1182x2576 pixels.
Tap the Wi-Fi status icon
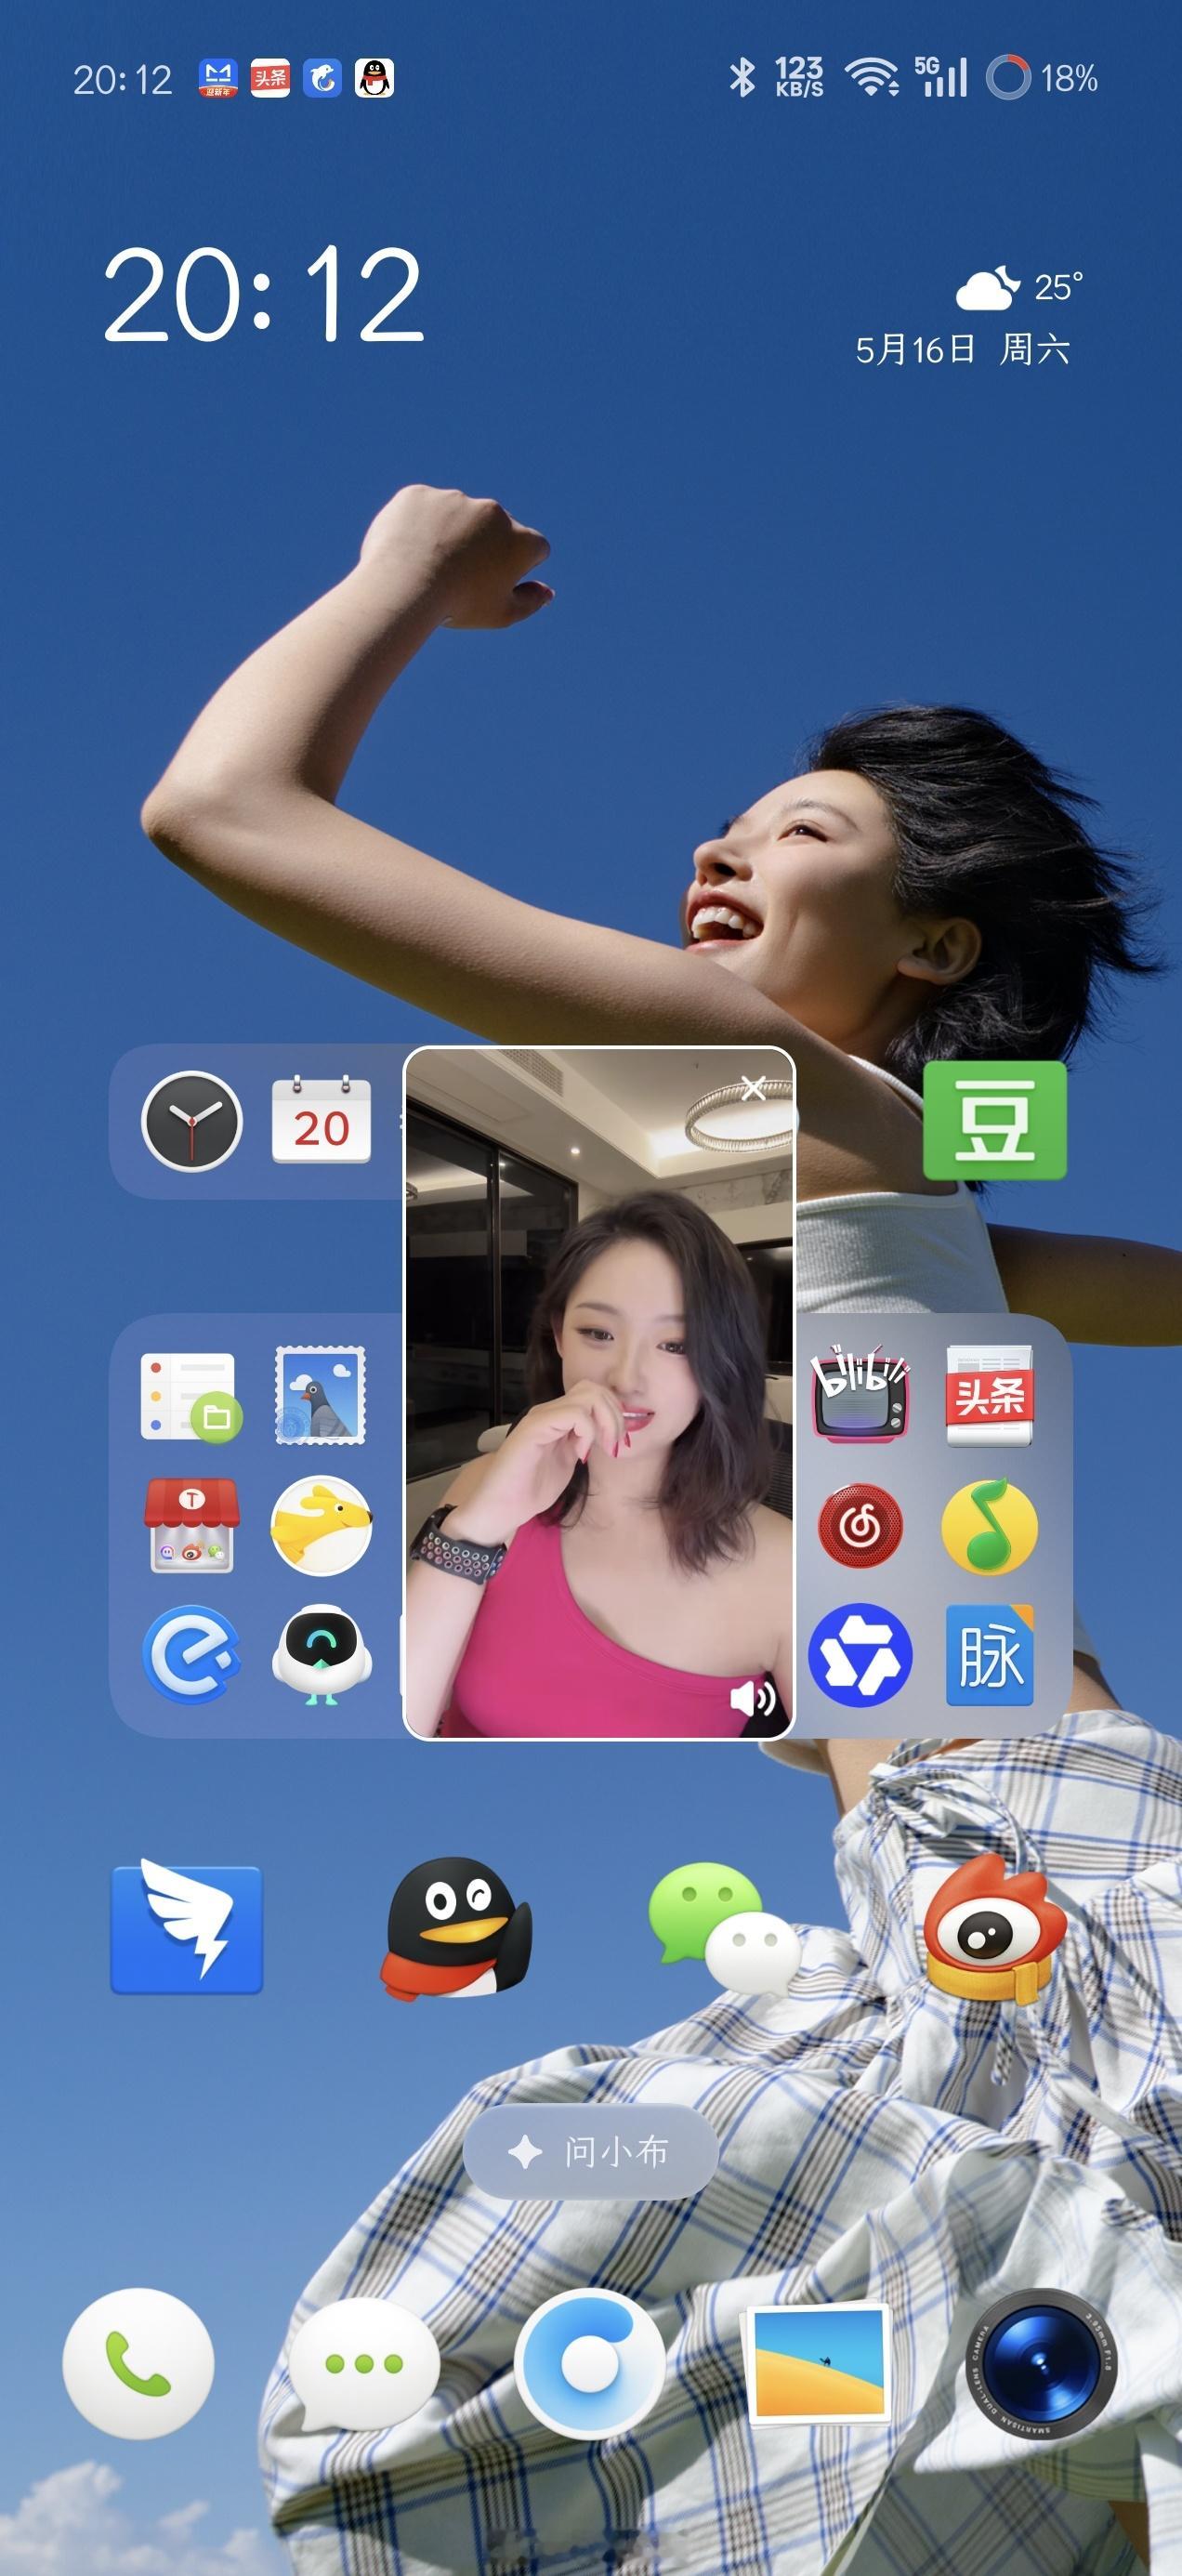(x=872, y=77)
